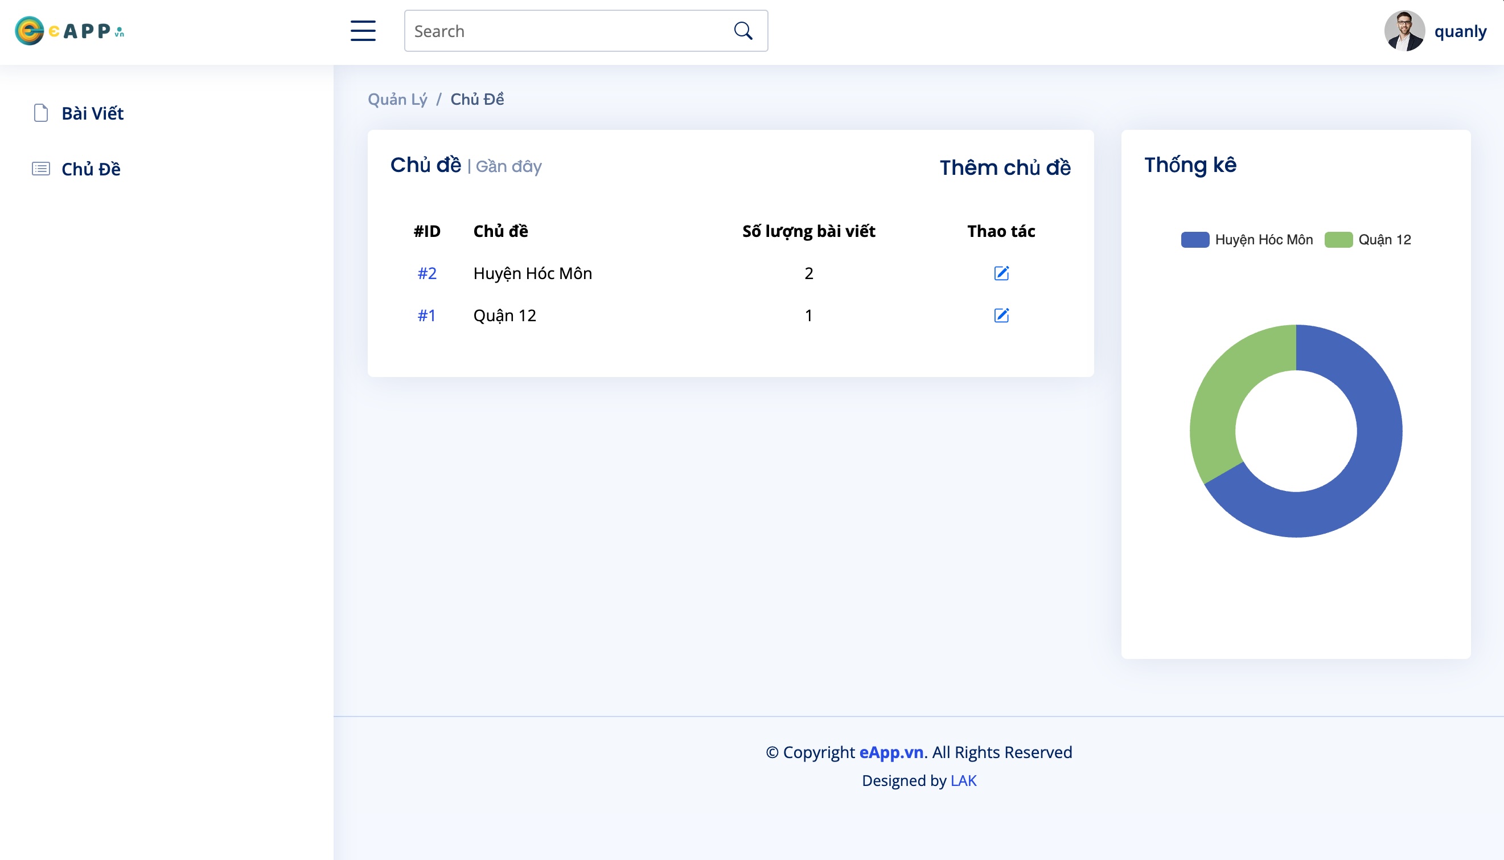Toggle Huyện Hóc Môn blue legend swatch
This screenshot has height=860, width=1504.
(1195, 240)
